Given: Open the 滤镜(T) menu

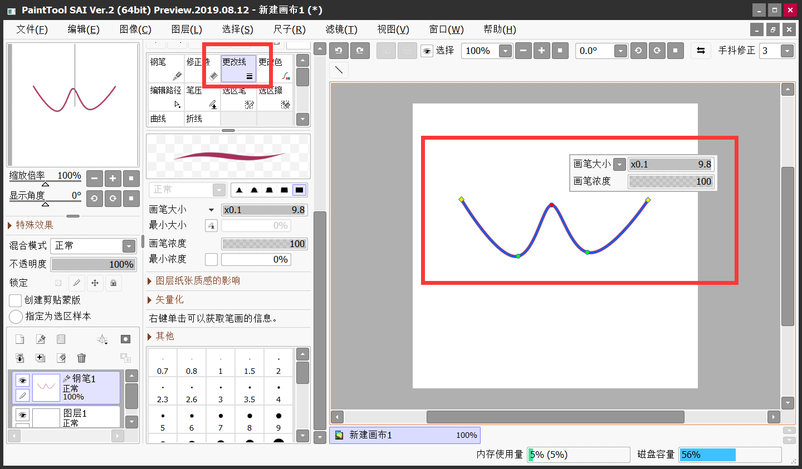Looking at the screenshot, I should [x=341, y=29].
